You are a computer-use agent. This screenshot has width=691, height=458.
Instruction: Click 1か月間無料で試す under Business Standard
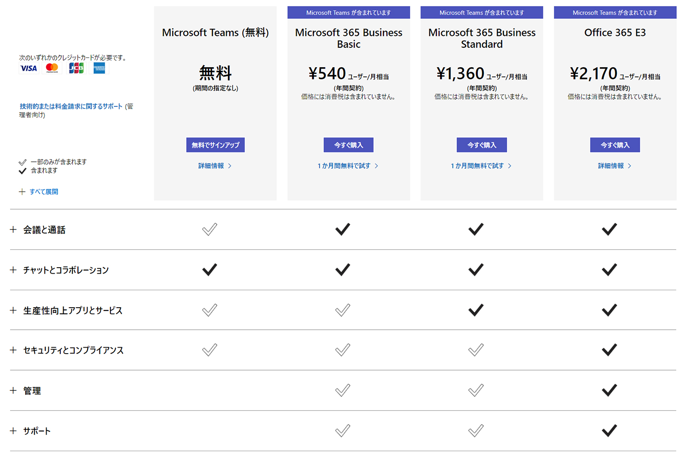pos(481,166)
